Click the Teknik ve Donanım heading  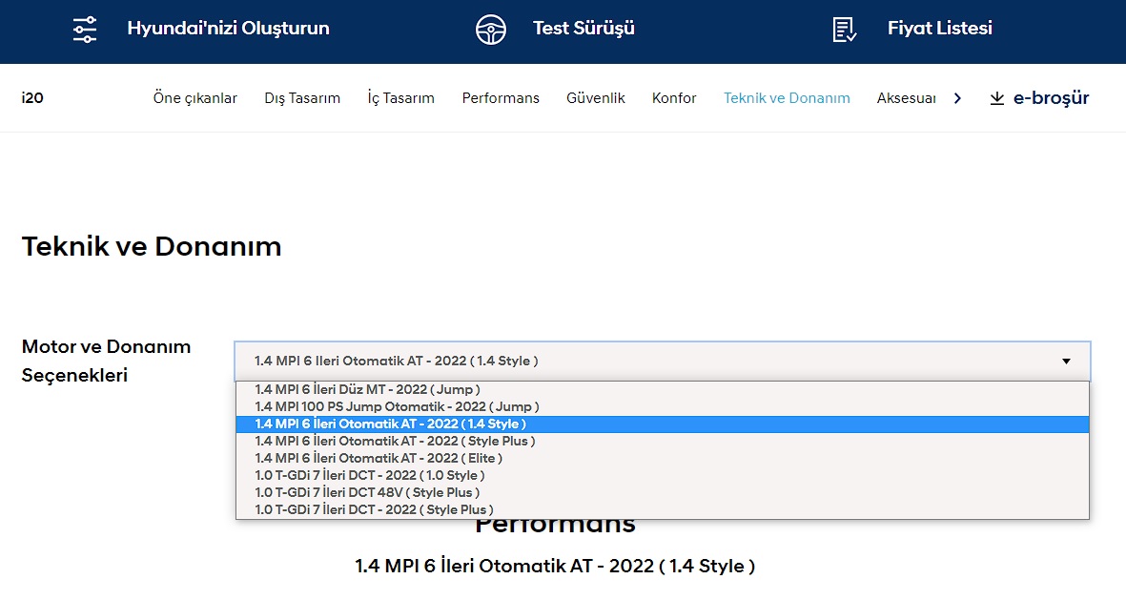point(152,246)
